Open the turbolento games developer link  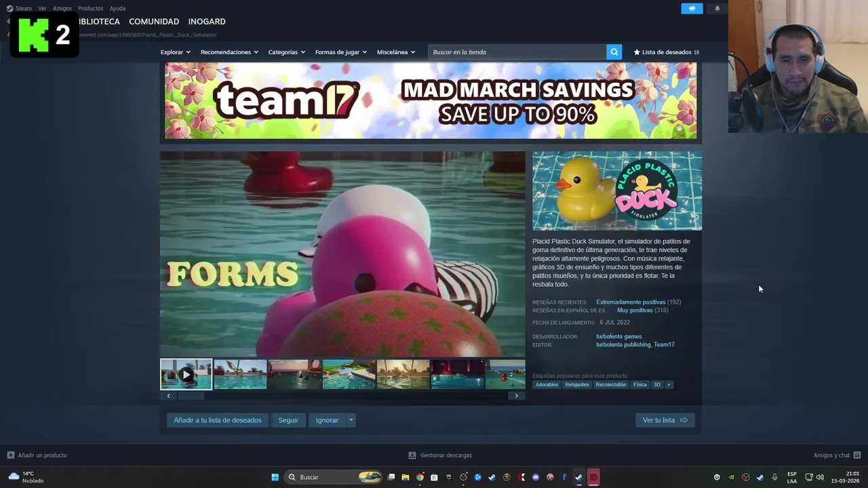[x=618, y=337]
